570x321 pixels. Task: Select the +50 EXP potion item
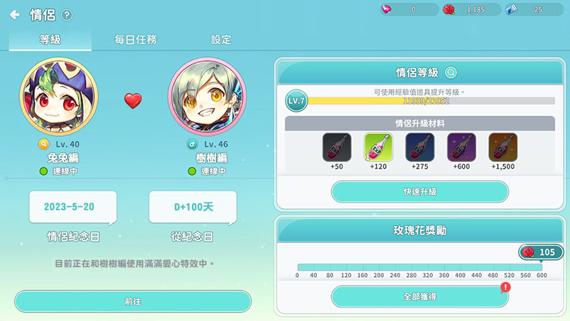click(x=337, y=148)
